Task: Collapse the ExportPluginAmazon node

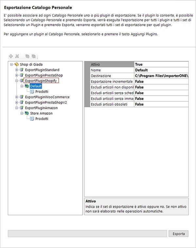Action: point(17,108)
